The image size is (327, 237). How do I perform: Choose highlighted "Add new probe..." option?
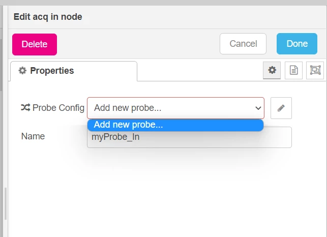(175, 125)
